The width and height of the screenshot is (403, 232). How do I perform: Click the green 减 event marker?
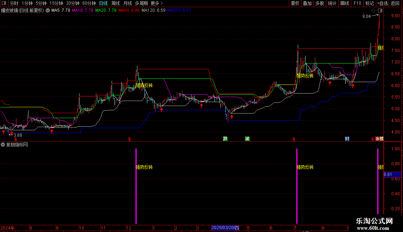(x=247, y=139)
